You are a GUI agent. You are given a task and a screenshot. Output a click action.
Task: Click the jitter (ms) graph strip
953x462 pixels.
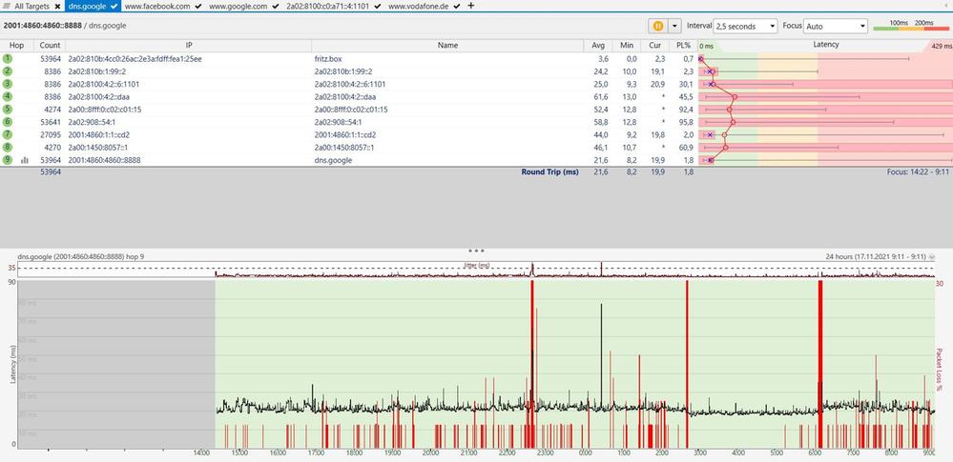click(x=476, y=270)
